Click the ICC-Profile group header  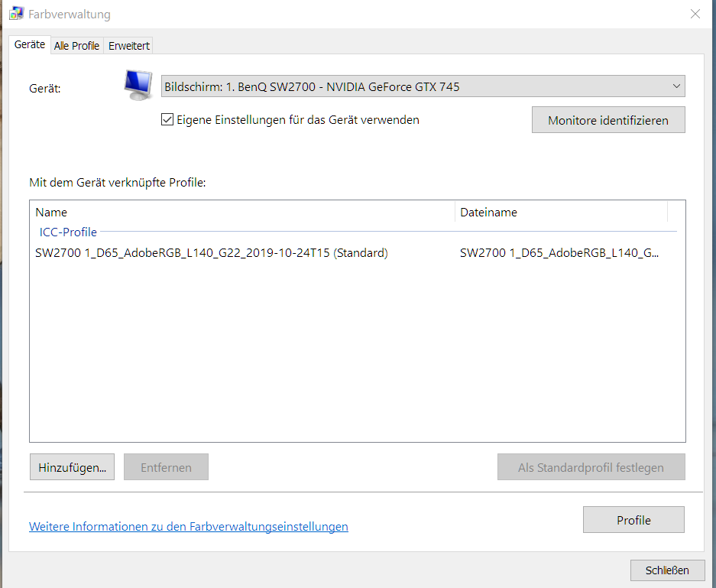click(69, 232)
